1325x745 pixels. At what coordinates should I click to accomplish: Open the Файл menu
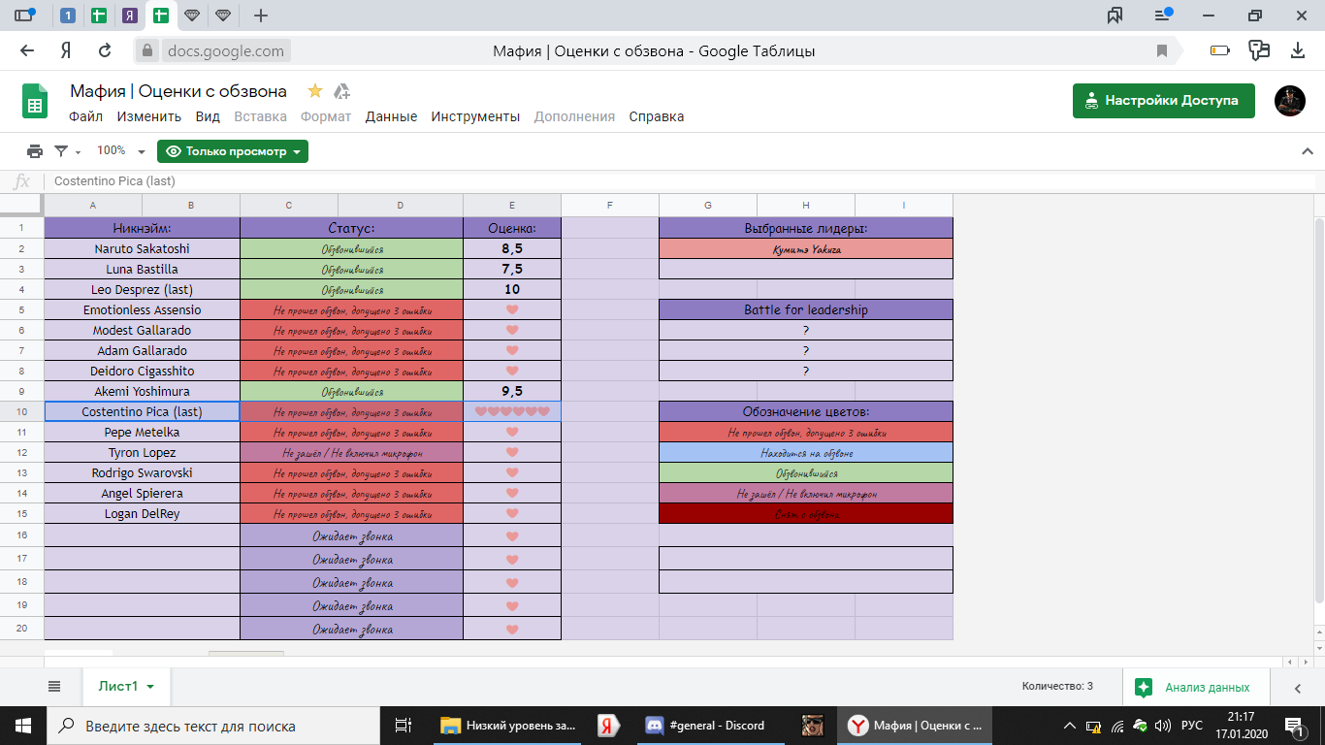[85, 116]
